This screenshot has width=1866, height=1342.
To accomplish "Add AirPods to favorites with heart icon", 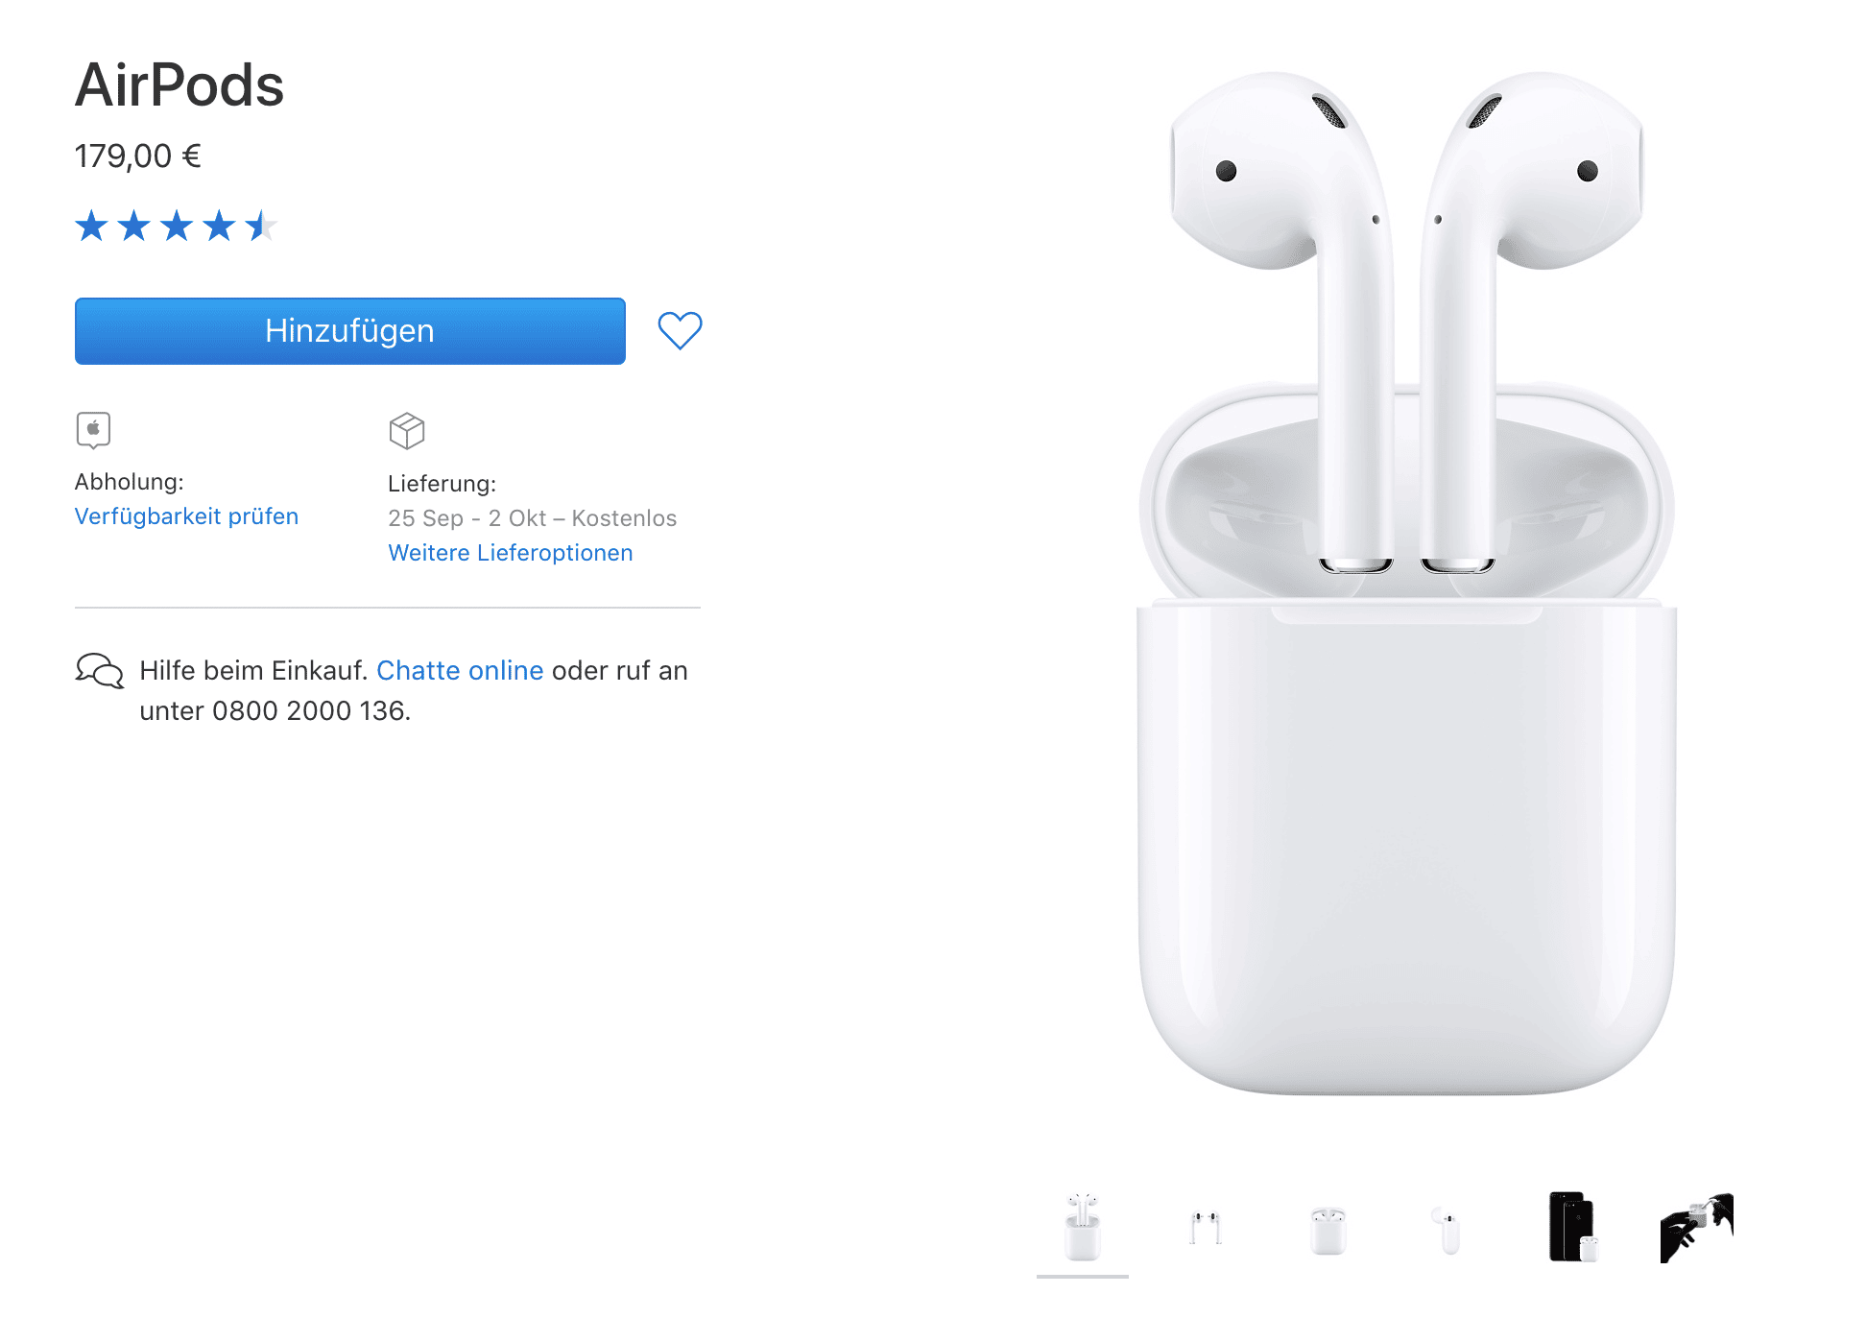I will (x=680, y=331).
